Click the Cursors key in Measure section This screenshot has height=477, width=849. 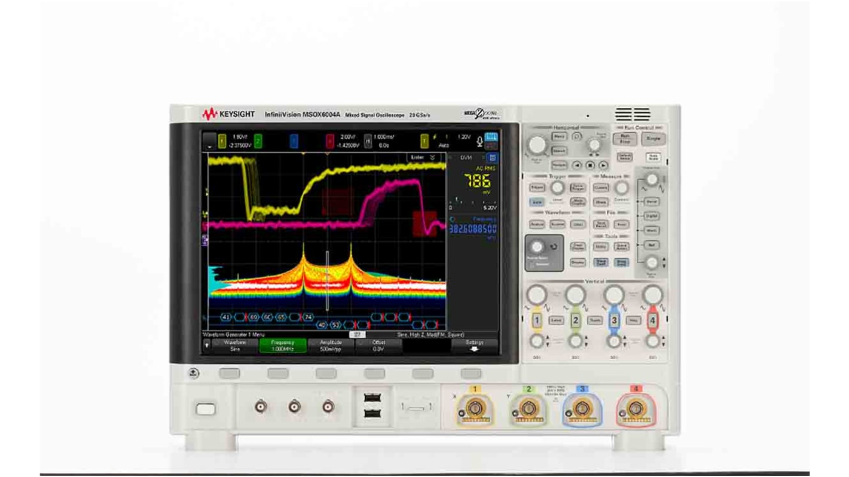(601, 188)
